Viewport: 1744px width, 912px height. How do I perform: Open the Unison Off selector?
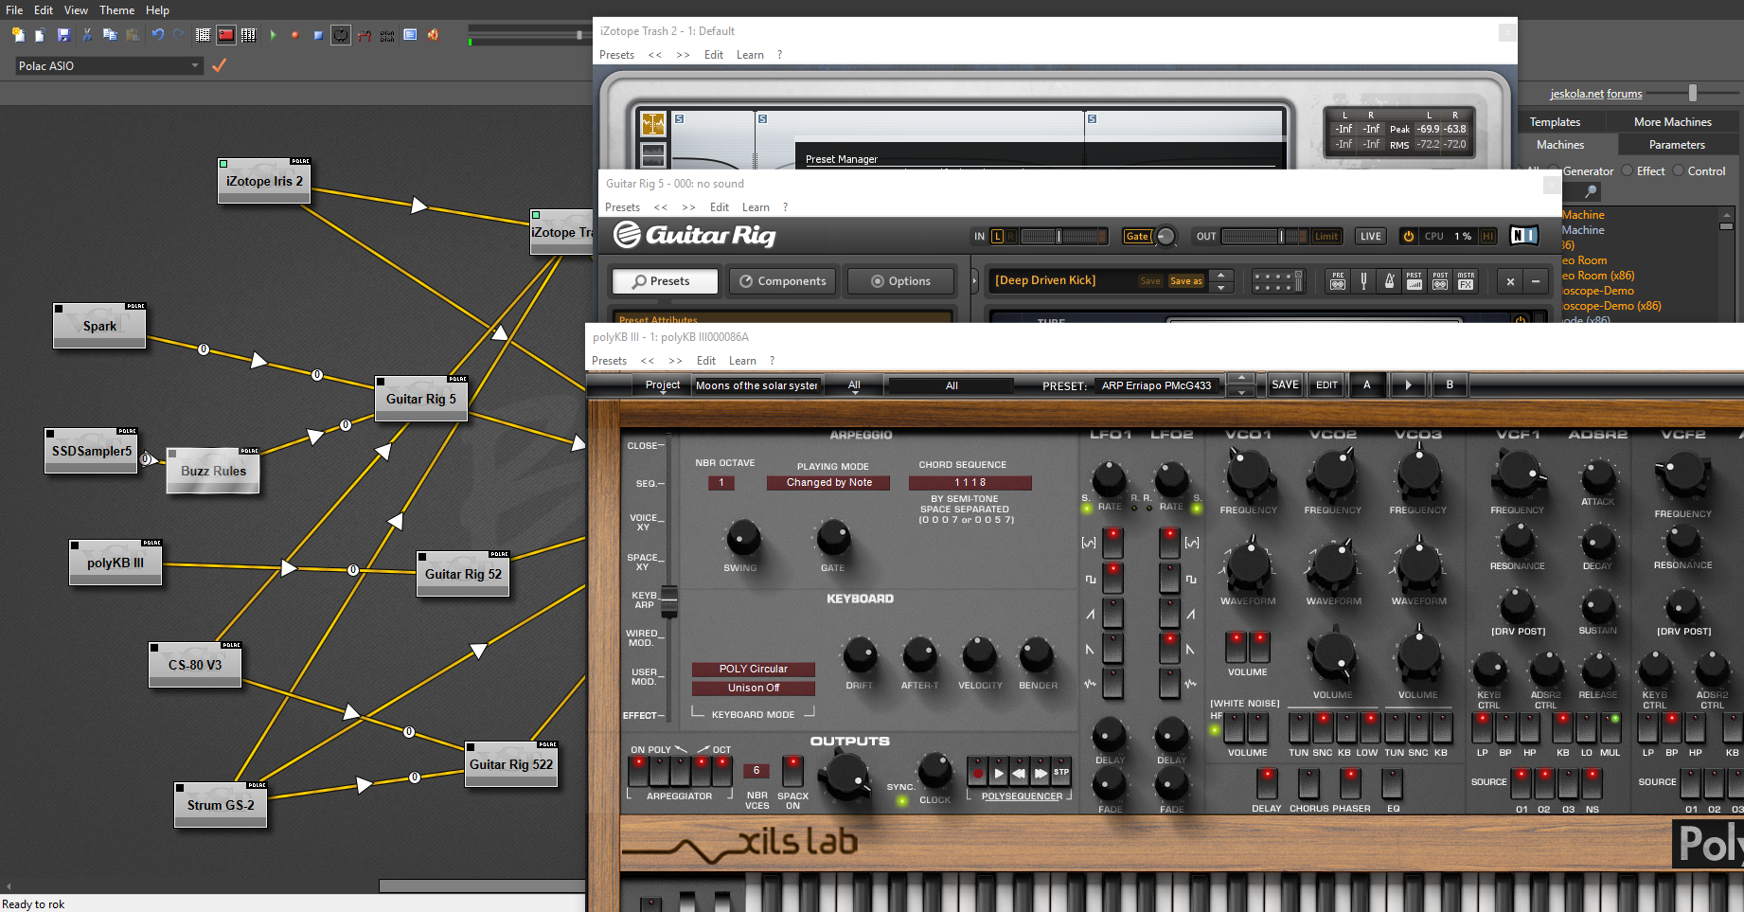coord(753,688)
